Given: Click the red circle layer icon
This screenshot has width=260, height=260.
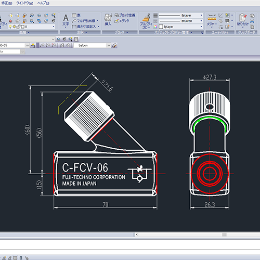Looking at the screenshot, I should tap(10, 21).
